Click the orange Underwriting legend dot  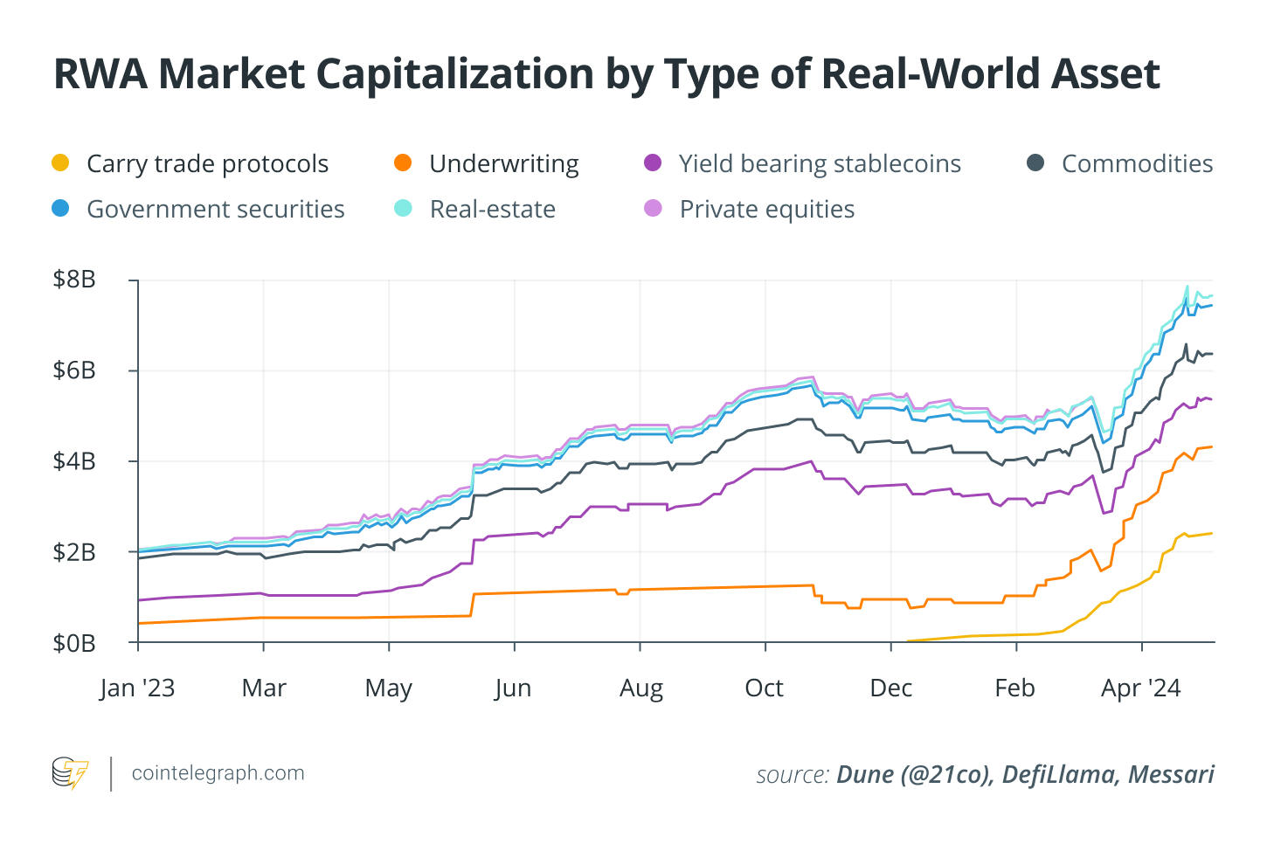(x=403, y=163)
